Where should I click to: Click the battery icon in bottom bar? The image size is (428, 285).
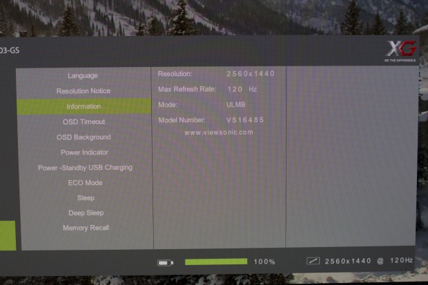point(164,262)
